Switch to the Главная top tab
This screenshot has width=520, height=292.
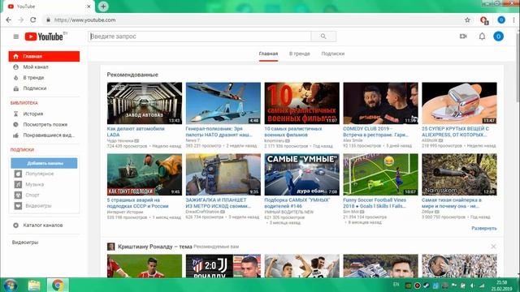point(268,54)
